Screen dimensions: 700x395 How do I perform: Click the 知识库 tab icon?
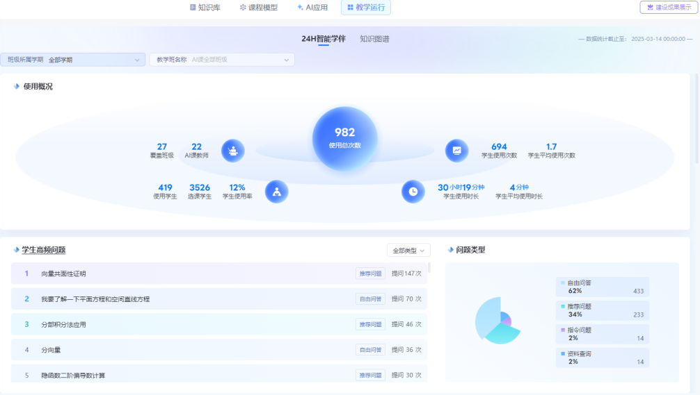tap(193, 7)
